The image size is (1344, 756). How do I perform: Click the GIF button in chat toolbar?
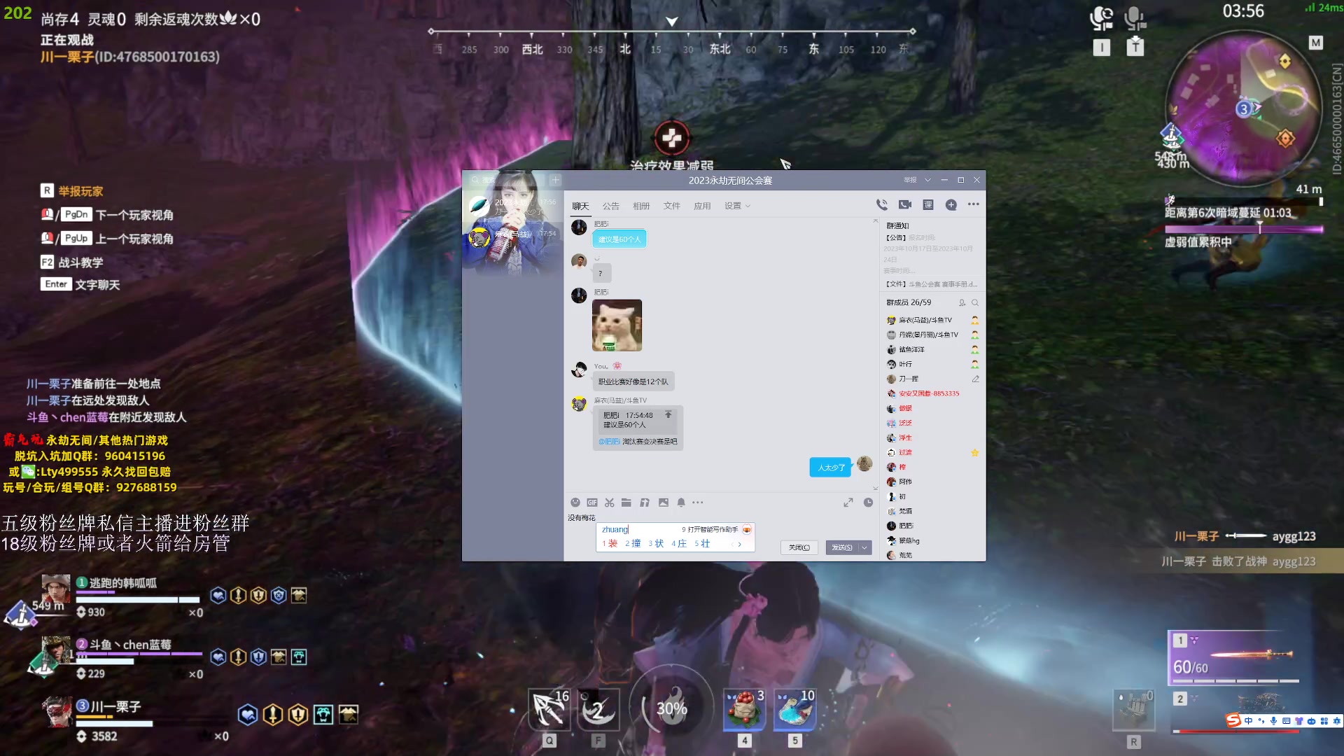click(x=592, y=503)
